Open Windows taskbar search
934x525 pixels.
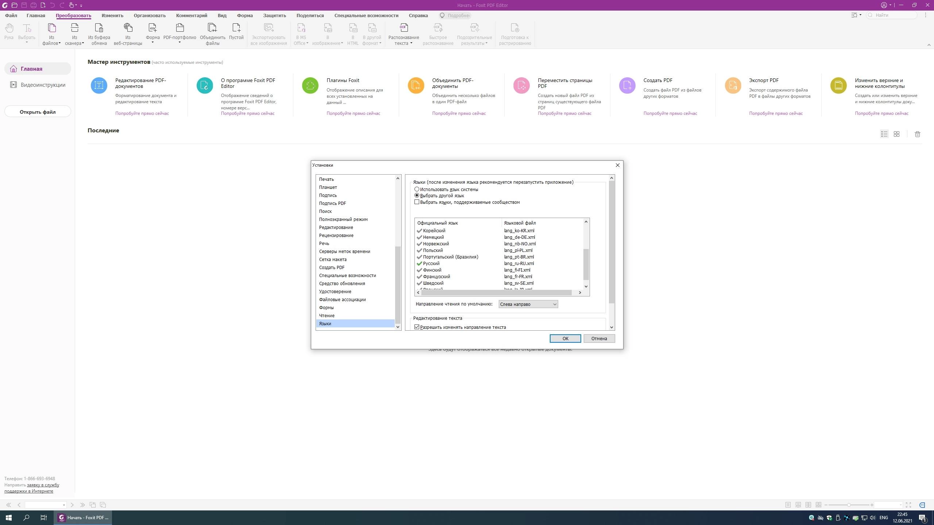pyautogui.click(x=26, y=518)
